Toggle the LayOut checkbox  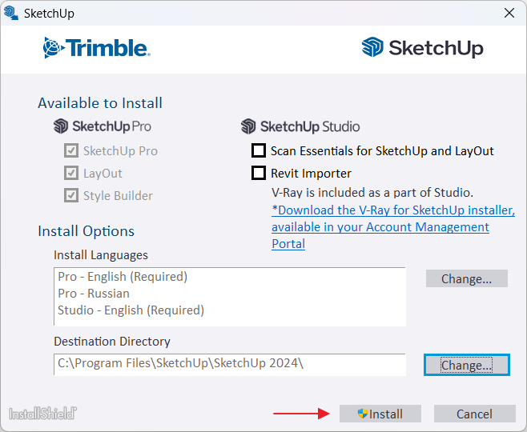click(71, 173)
